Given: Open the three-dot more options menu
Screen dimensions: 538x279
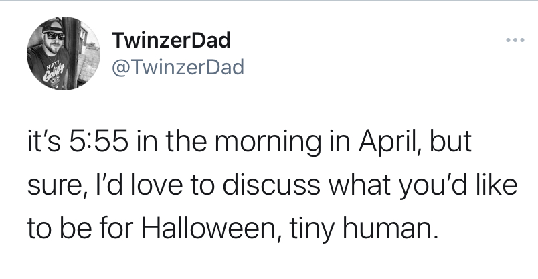Looking at the screenshot, I should 514,40.
